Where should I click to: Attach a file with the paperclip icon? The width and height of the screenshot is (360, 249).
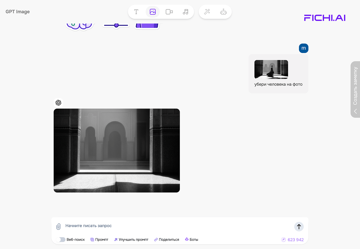click(x=58, y=226)
